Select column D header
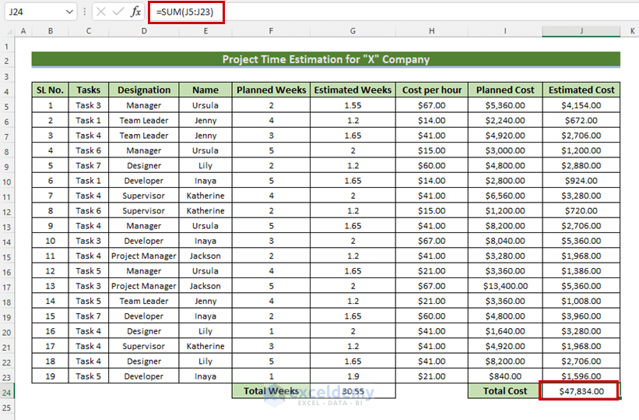Screen dimensions: 639x420 point(144,31)
